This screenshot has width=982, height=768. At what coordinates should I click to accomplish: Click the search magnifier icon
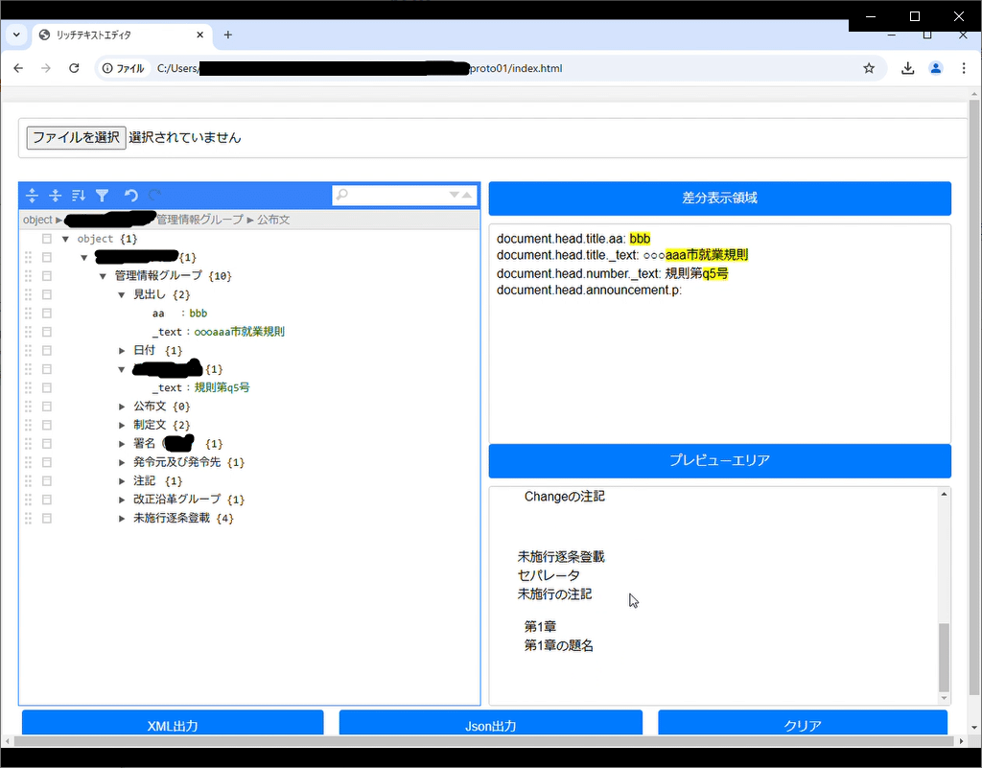pos(340,195)
